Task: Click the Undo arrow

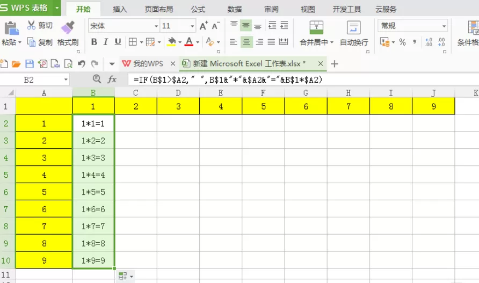Action: (x=81, y=63)
